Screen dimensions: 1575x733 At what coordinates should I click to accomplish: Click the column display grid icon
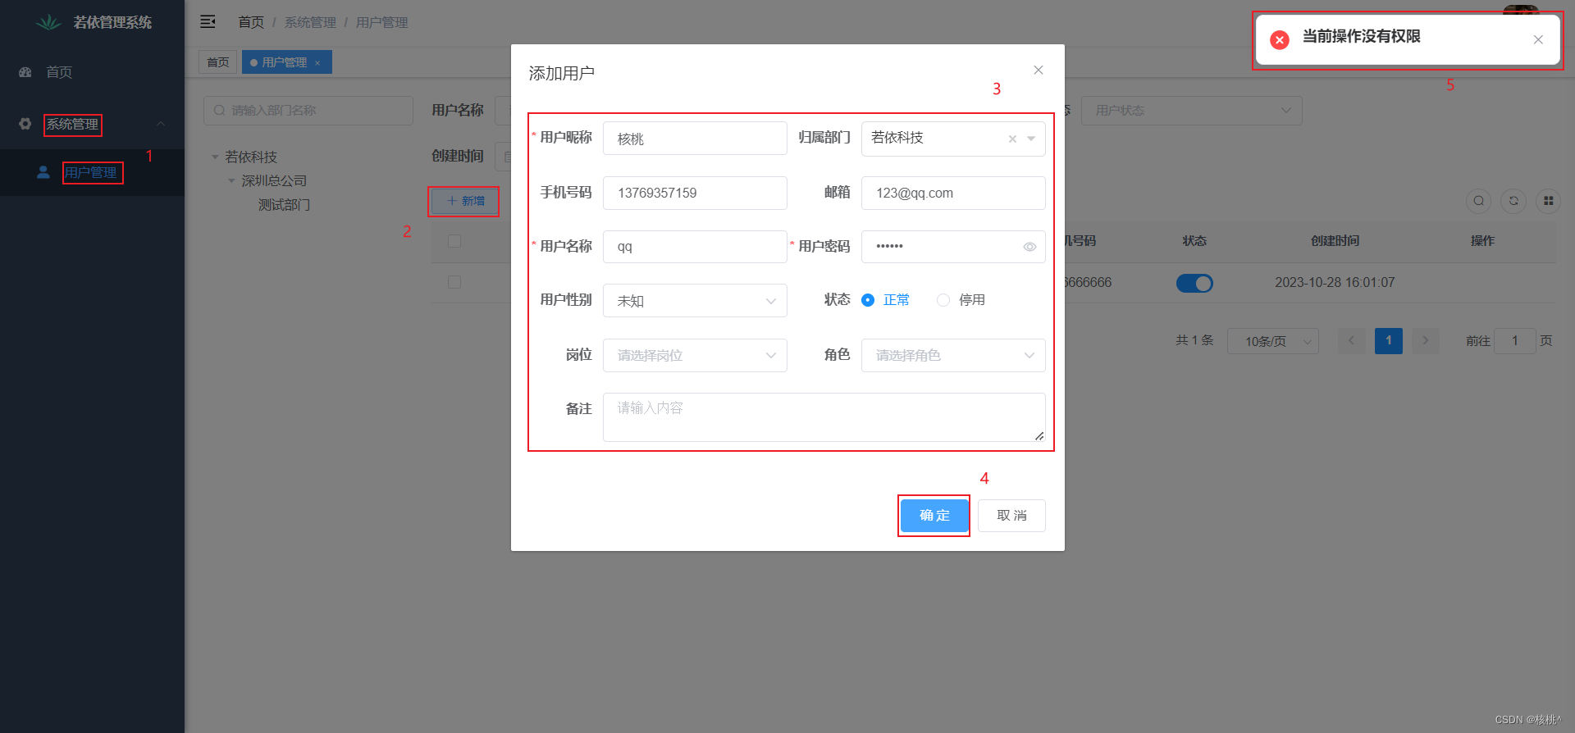(x=1548, y=201)
